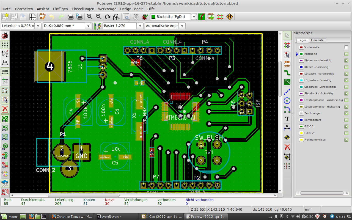Uncheck visibility of Rückseite layer
Image resolution: width=352 pixels, height=220 pixels.
click(x=346, y=54)
